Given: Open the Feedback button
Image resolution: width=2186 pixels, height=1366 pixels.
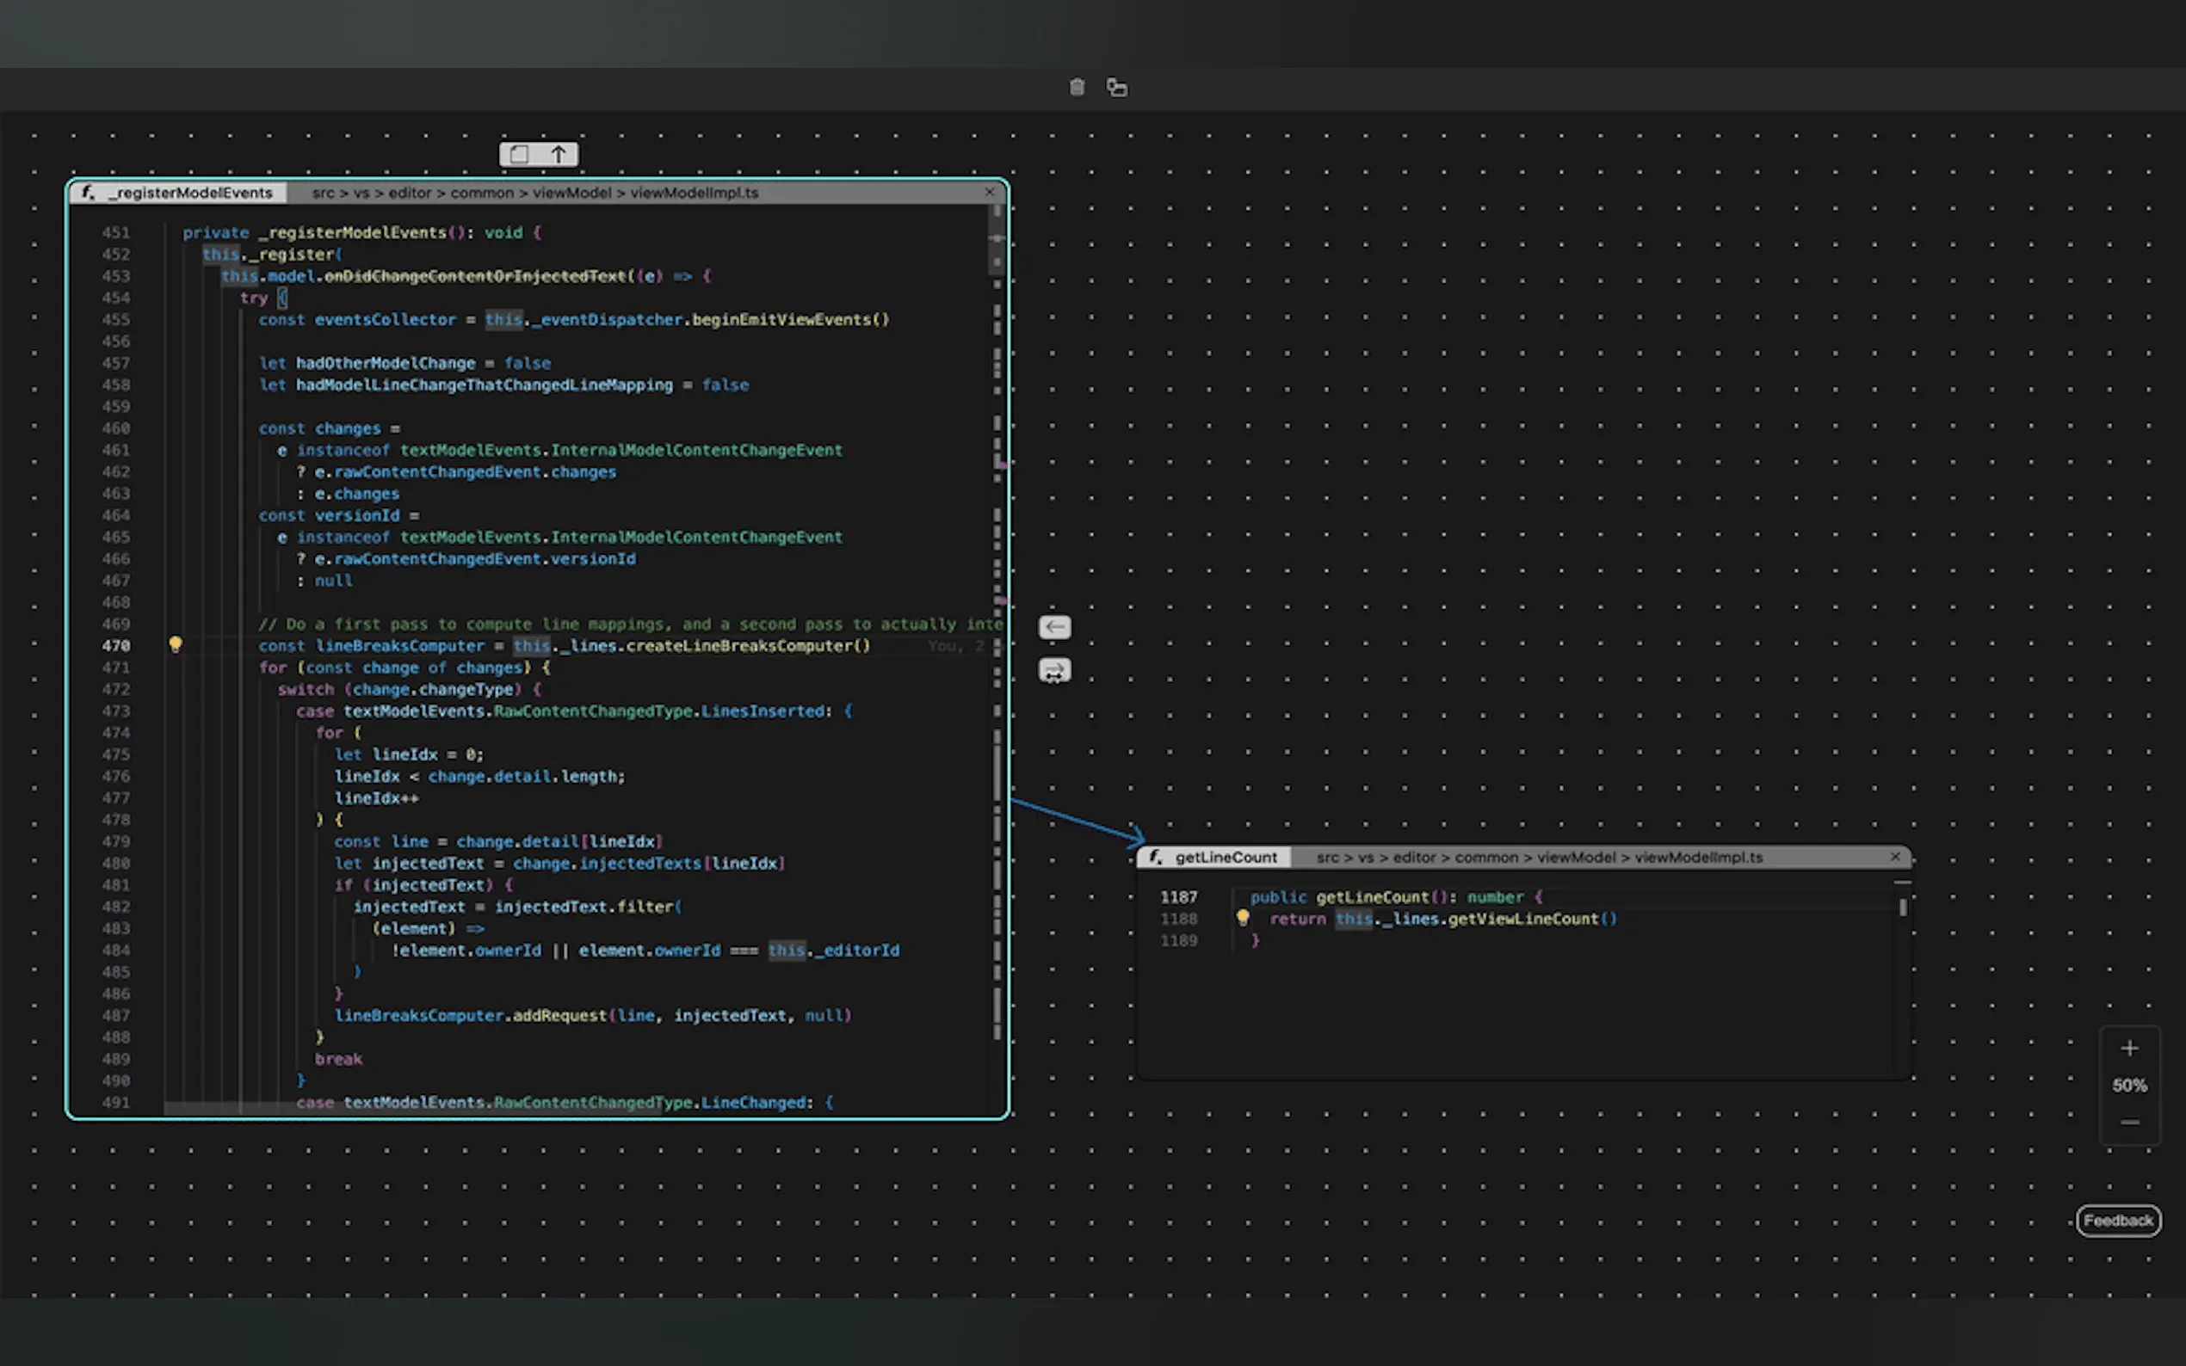Looking at the screenshot, I should coord(2117,1221).
